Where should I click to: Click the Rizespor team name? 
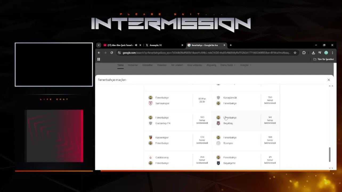tap(228, 143)
